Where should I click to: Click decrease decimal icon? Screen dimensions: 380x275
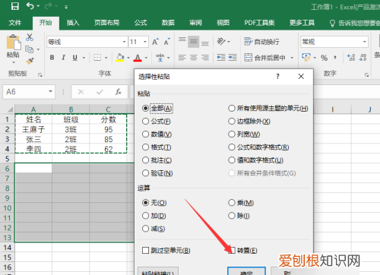(x=363, y=58)
